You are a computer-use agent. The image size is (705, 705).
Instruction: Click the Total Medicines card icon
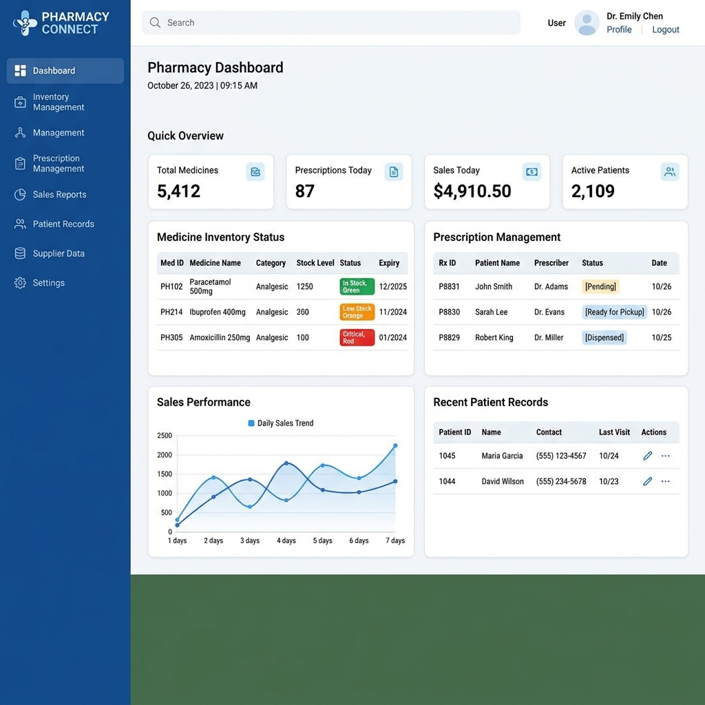pyautogui.click(x=255, y=171)
